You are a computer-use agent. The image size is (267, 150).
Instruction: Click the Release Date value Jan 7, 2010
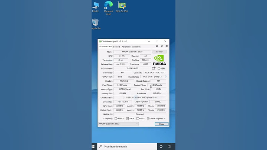point(121,64)
